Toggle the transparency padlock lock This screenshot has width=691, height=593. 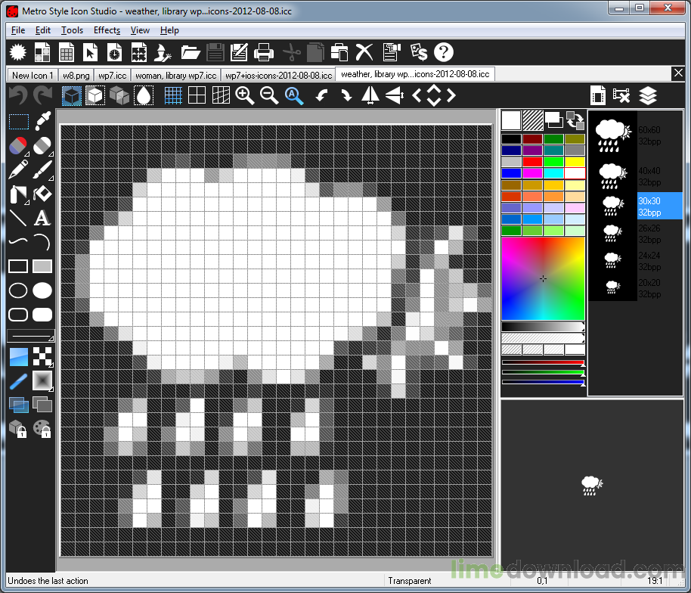pos(19,429)
